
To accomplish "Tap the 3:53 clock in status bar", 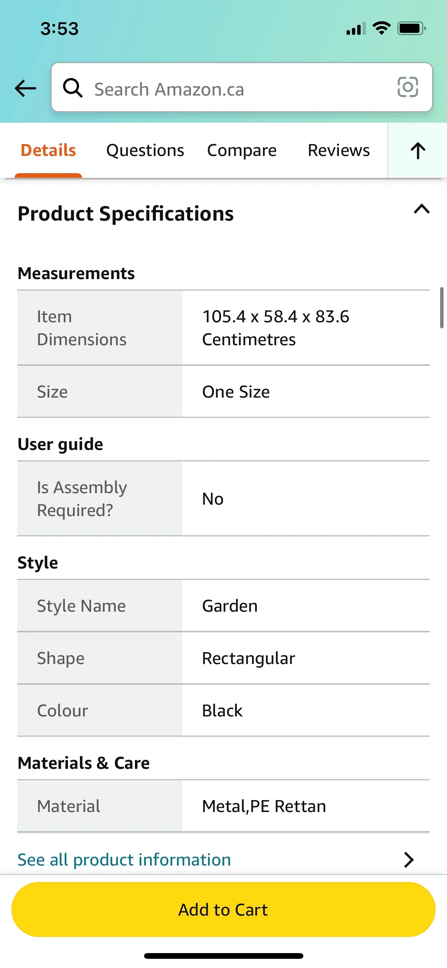I will click(x=60, y=29).
